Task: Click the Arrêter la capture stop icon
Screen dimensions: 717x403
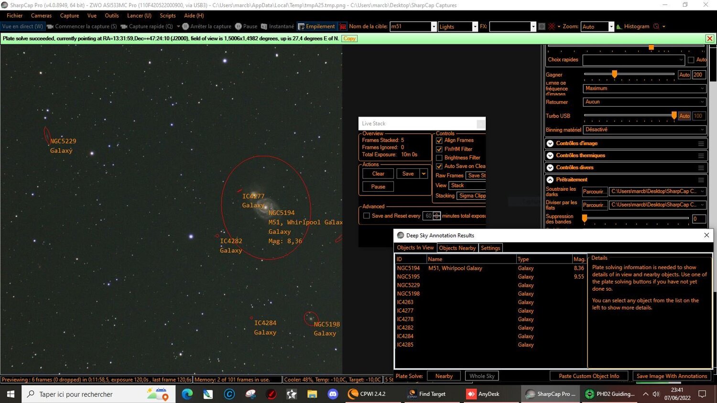Action: [186, 26]
